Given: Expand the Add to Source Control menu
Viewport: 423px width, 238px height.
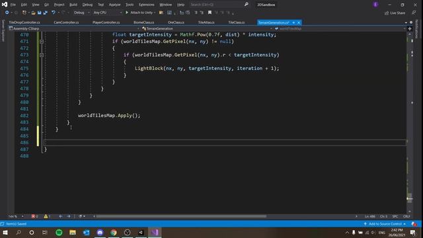Looking at the screenshot, I should pyautogui.click(x=385, y=224).
